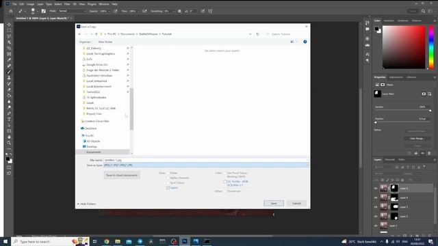
Task: Click the Home icon in options bar
Action: [11, 11]
